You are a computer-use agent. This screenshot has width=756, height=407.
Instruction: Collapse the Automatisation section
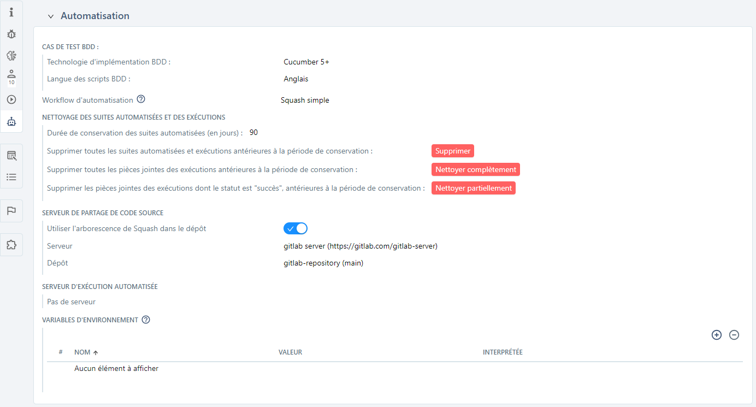[x=51, y=16]
